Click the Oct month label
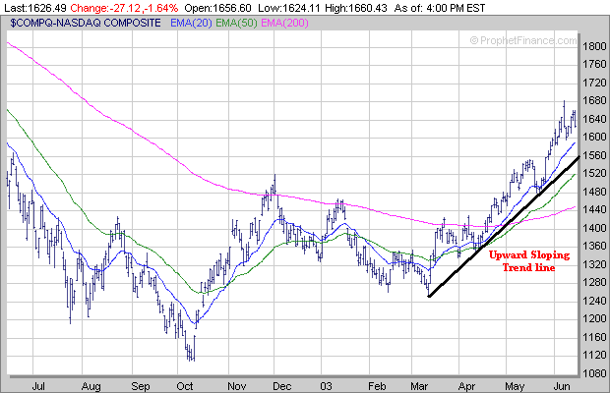The image size is (610, 393). pyautogui.click(x=185, y=386)
